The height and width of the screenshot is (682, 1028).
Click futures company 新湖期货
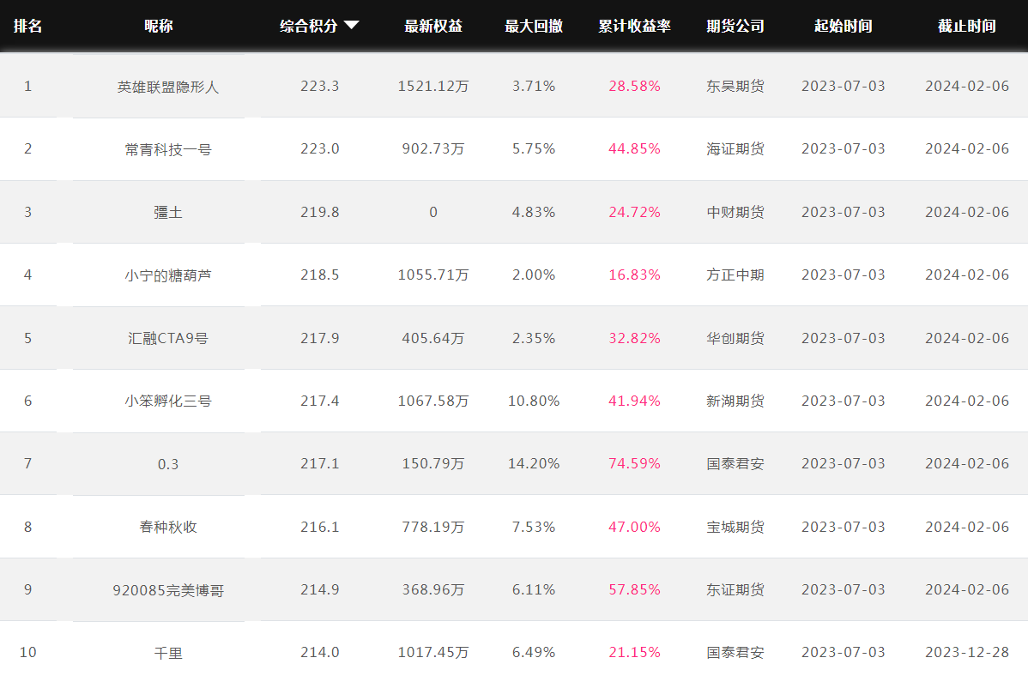click(735, 401)
